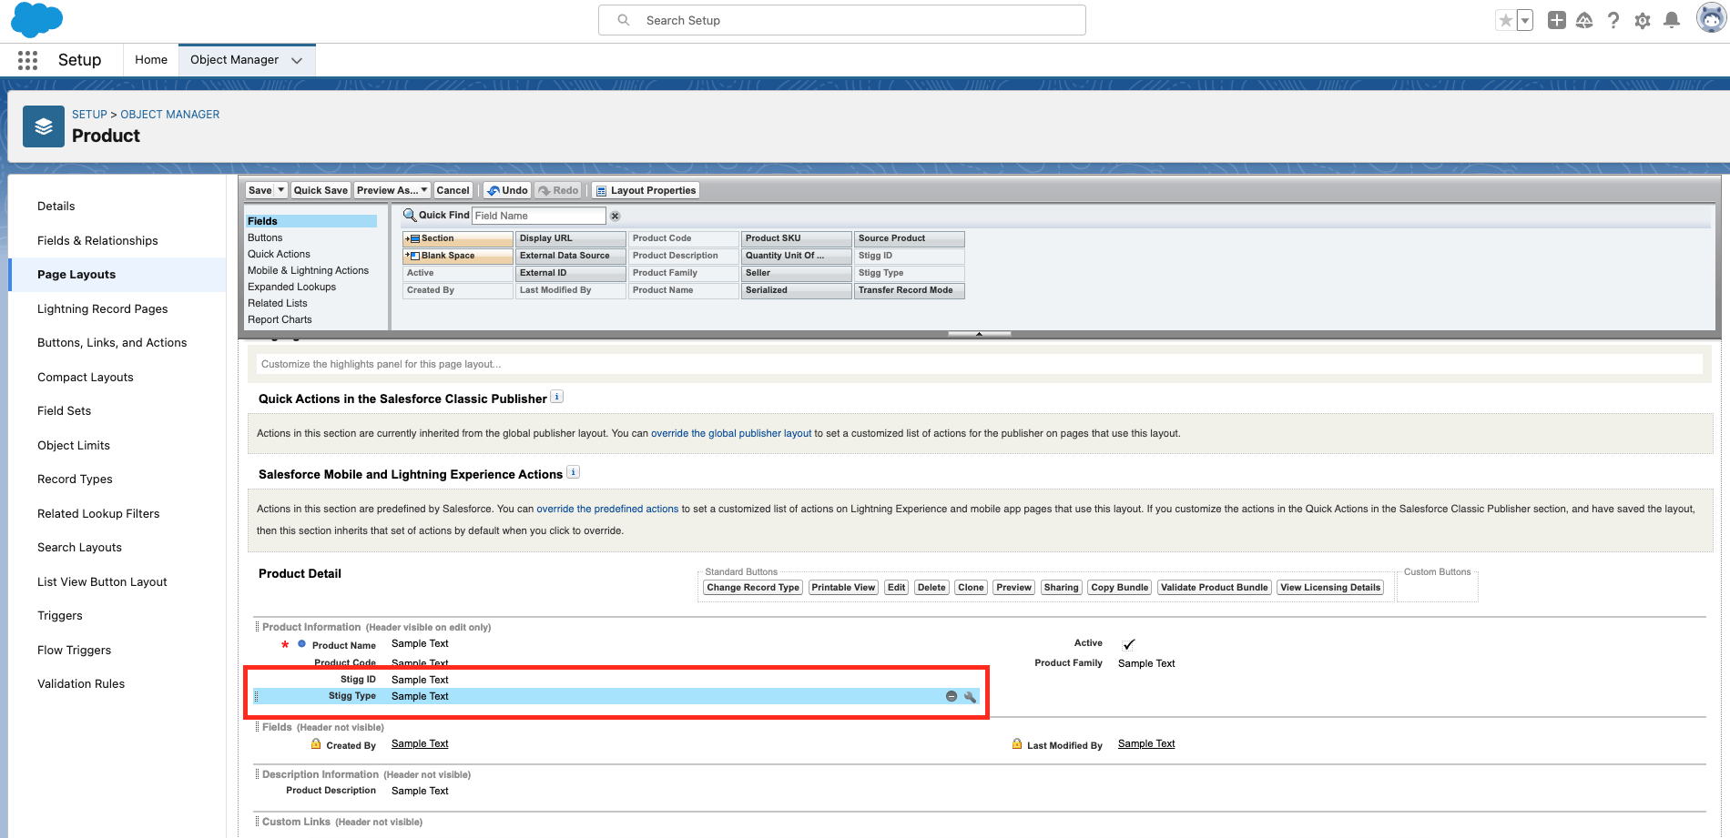Expand Object Manager tab chevron

coord(297,61)
